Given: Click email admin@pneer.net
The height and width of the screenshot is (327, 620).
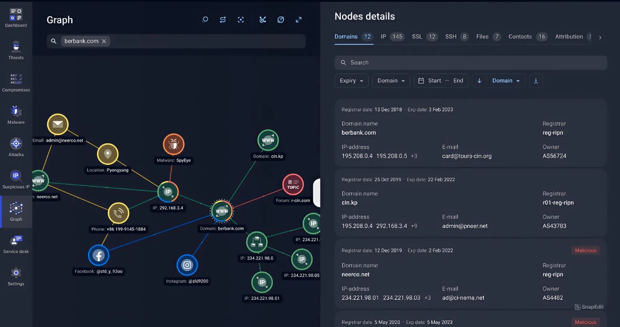Looking at the screenshot, I should pyautogui.click(x=465, y=226).
